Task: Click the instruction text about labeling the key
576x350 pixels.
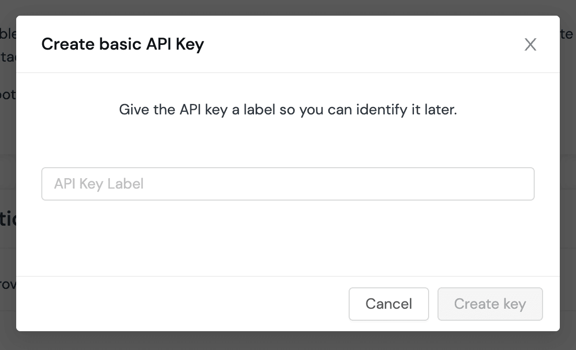Action: click(287, 110)
